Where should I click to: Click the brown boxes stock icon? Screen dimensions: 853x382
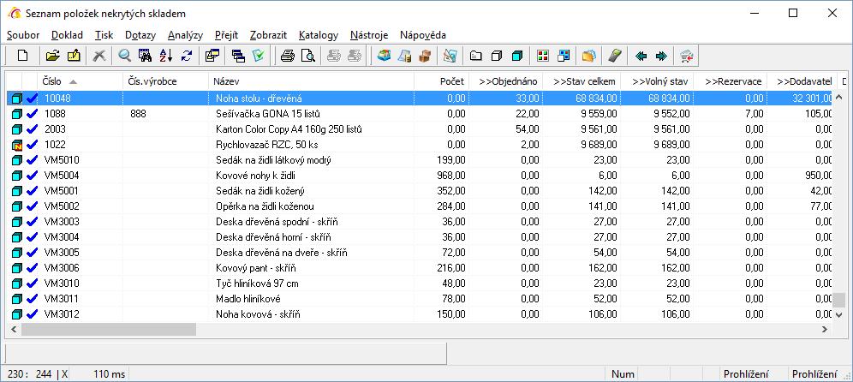[x=425, y=56]
